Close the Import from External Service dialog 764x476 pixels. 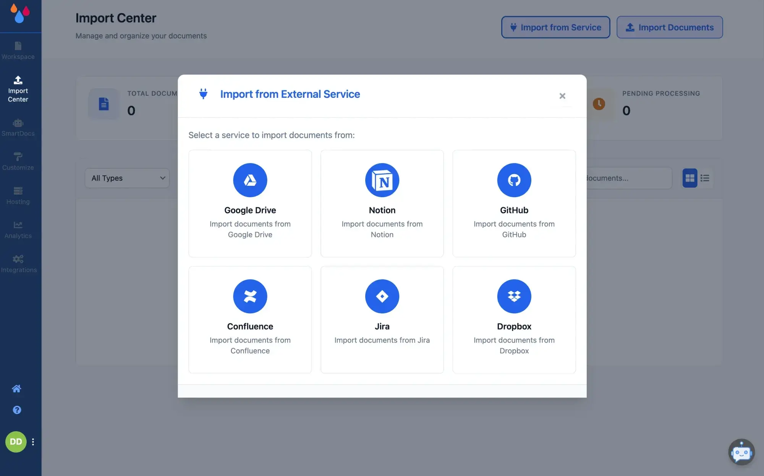pyautogui.click(x=562, y=96)
